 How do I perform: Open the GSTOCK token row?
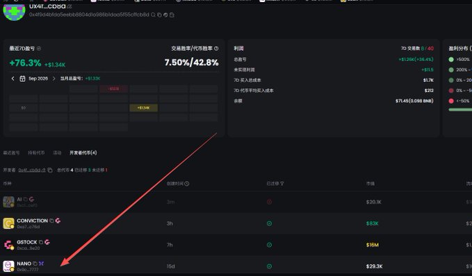(236, 245)
